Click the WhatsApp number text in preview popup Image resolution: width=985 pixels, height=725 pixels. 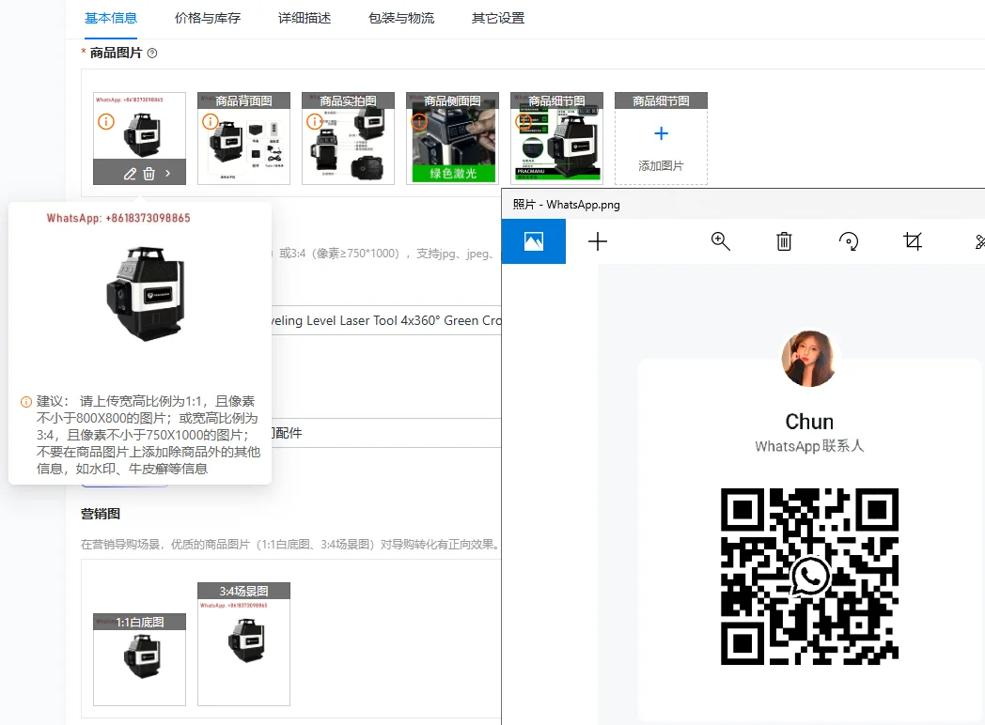coord(118,219)
